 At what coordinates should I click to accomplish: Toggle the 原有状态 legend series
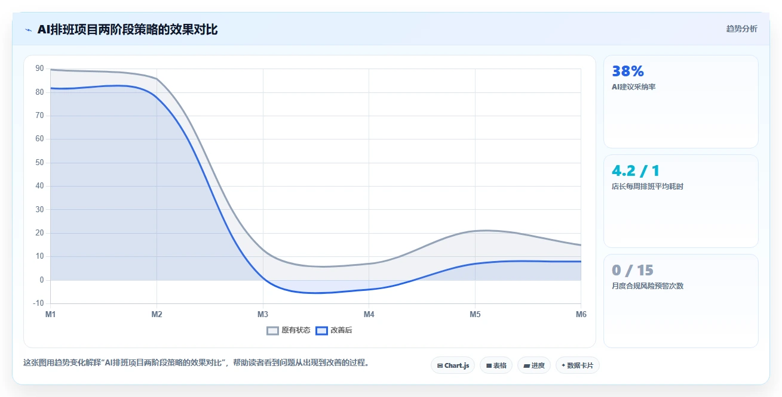click(289, 330)
